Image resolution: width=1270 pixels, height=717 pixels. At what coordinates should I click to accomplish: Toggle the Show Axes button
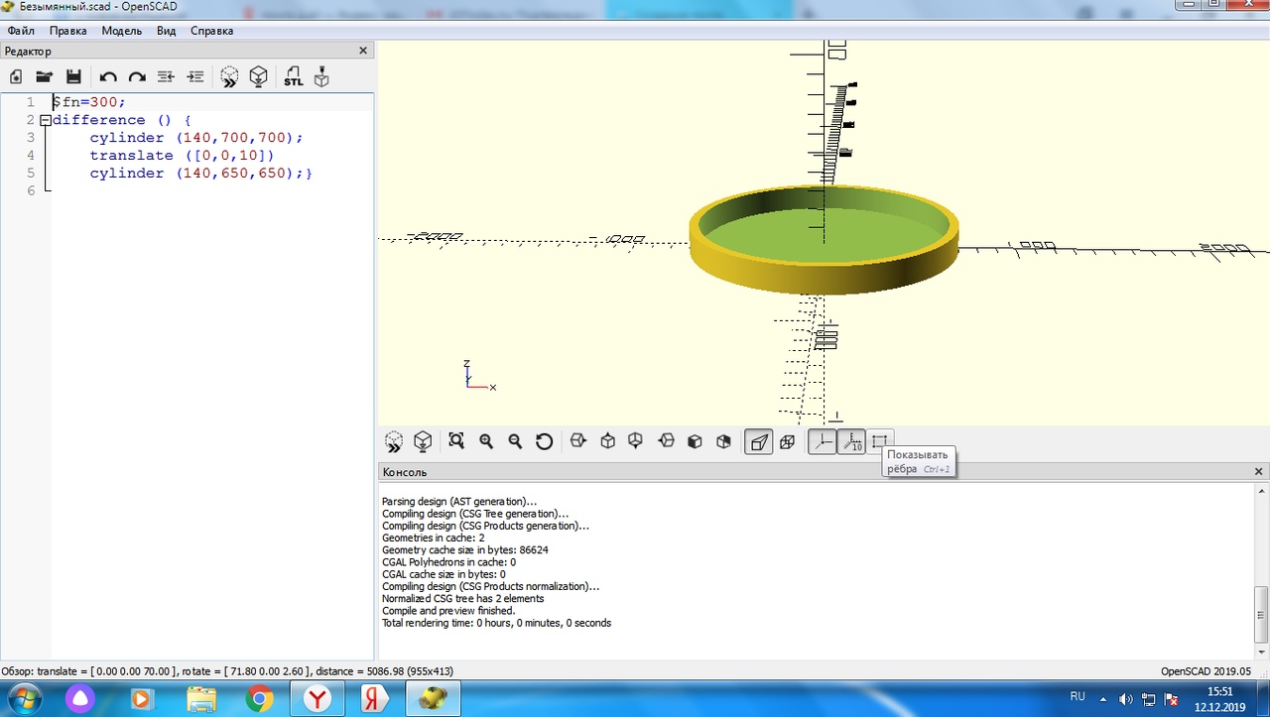[822, 441]
